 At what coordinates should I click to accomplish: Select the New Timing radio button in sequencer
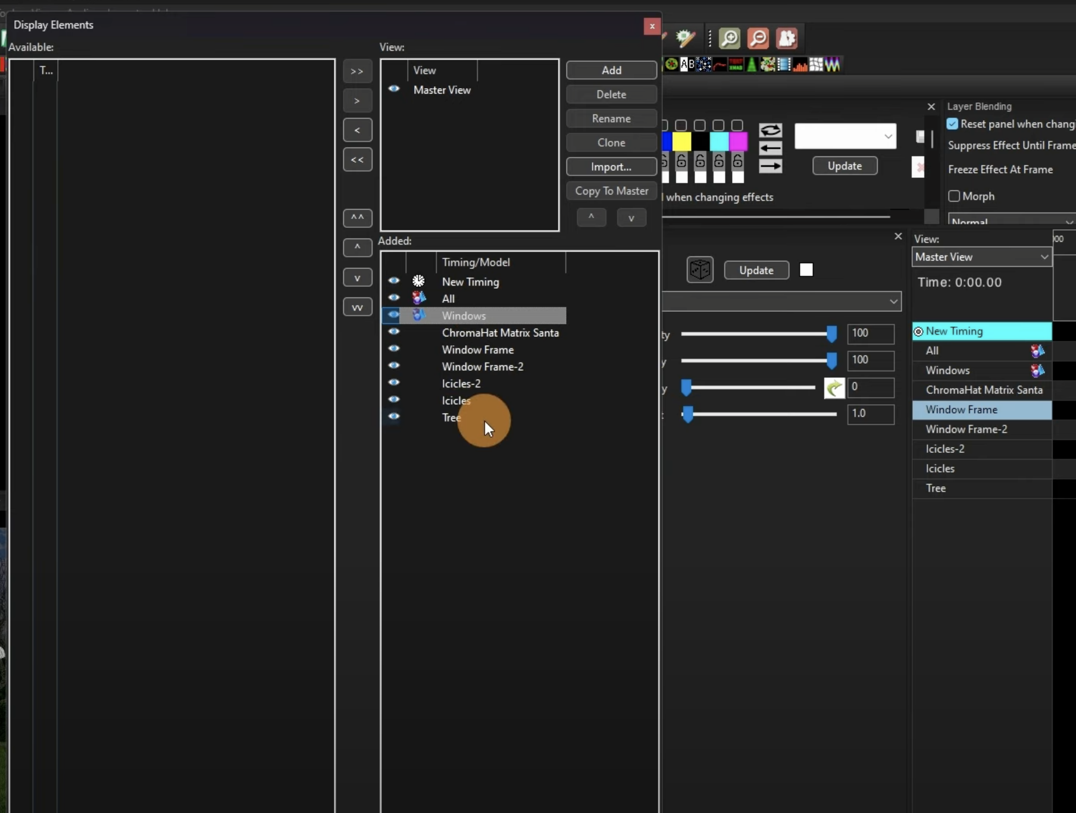point(918,332)
